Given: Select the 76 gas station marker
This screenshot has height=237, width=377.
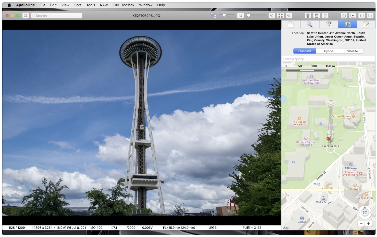Looking at the screenshot, I should [x=319, y=184].
